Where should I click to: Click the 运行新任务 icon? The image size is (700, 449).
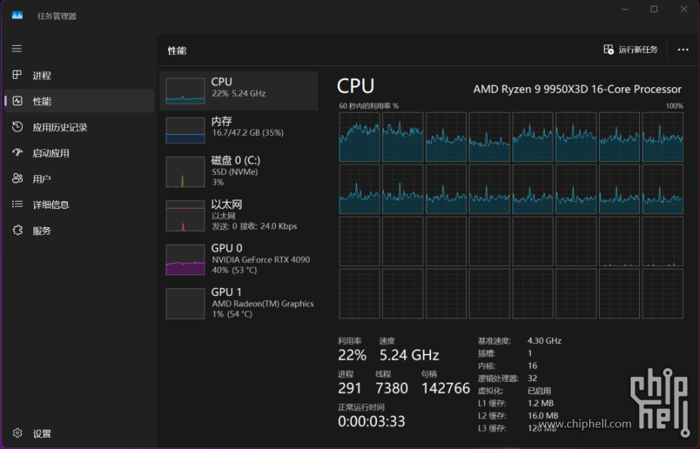(x=608, y=49)
